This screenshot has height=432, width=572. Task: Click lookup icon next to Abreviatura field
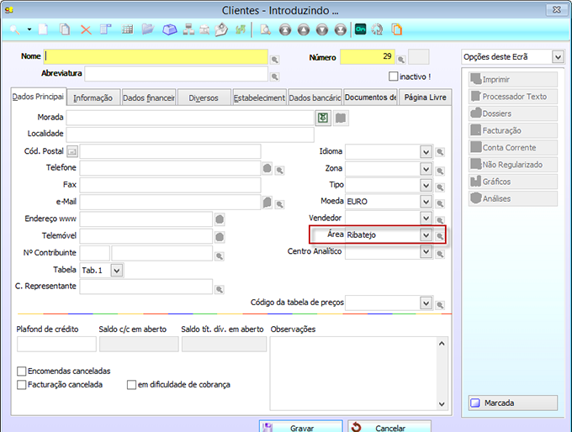pyautogui.click(x=275, y=76)
